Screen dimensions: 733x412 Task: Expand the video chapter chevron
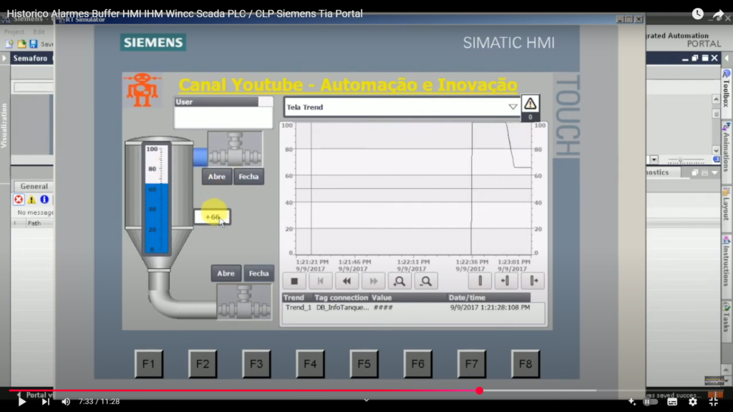(366, 401)
